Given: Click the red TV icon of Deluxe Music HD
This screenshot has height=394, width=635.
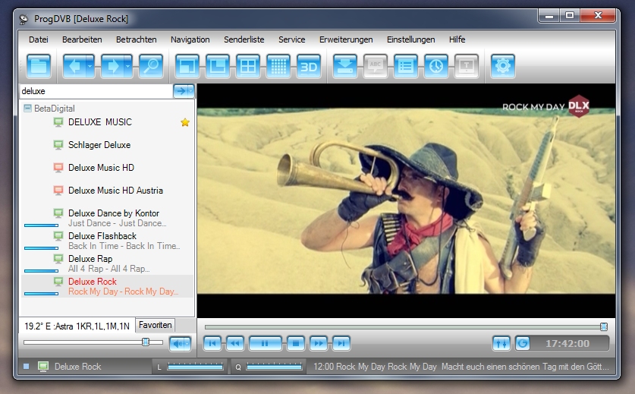Looking at the screenshot, I should [58, 168].
